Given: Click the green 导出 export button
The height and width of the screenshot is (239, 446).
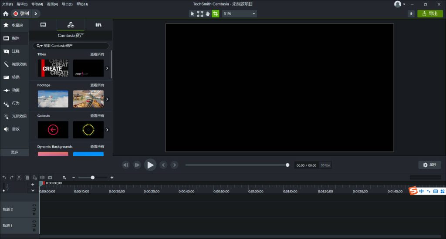Looking at the screenshot, I should (430, 13).
